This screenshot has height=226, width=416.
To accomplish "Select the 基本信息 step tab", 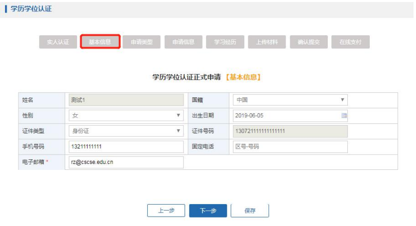I will (x=100, y=42).
